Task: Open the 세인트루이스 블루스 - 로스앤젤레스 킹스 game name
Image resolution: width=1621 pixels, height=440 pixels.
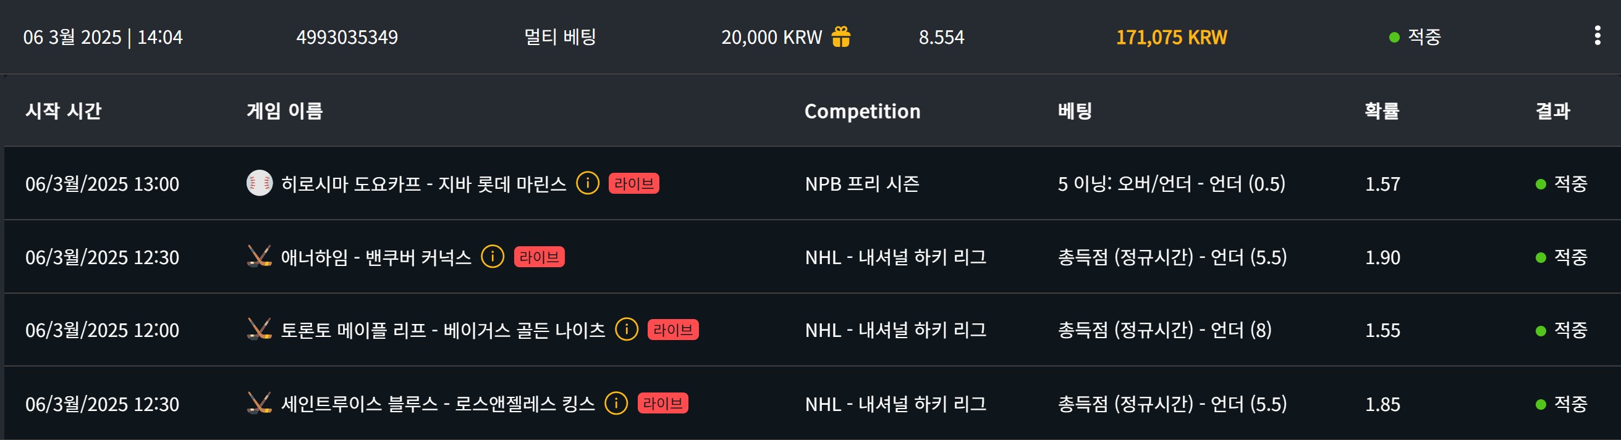Action: [438, 404]
